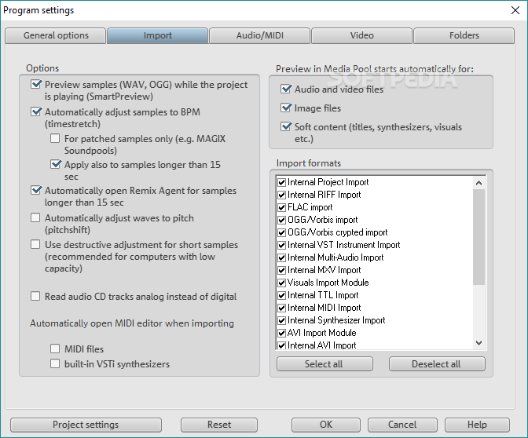Enable Read audio CD tracks analog
528x438 pixels.
coord(35,296)
